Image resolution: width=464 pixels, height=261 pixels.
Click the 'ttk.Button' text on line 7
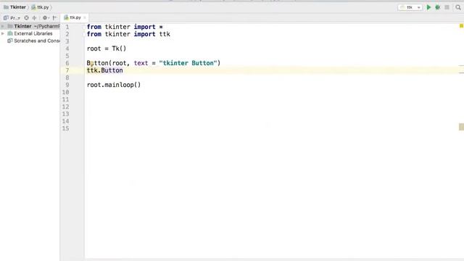pyautogui.click(x=104, y=70)
